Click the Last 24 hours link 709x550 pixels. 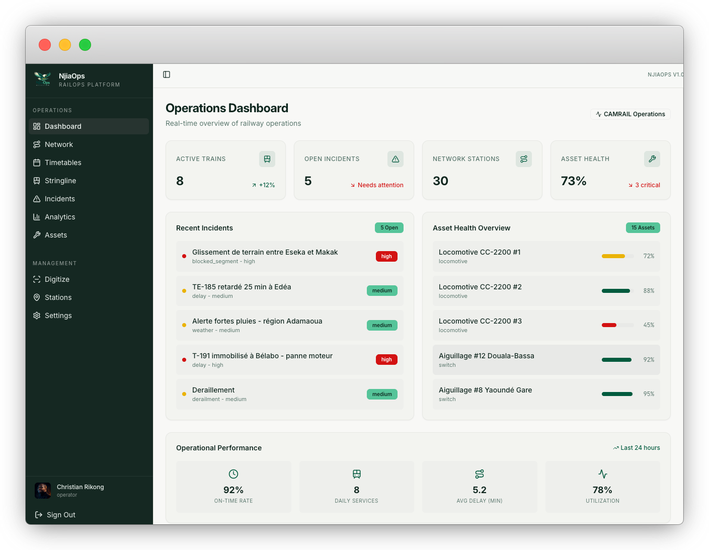(637, 448)
